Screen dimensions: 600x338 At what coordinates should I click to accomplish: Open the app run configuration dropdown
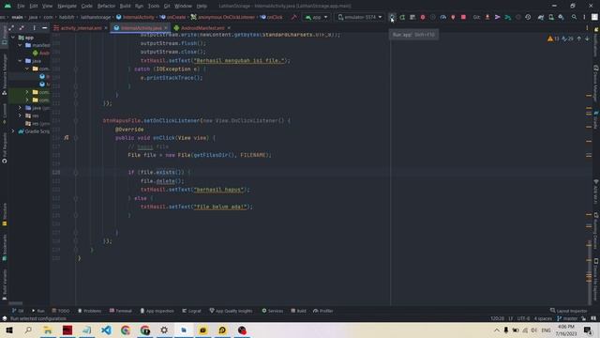click(x=317, y=17)
